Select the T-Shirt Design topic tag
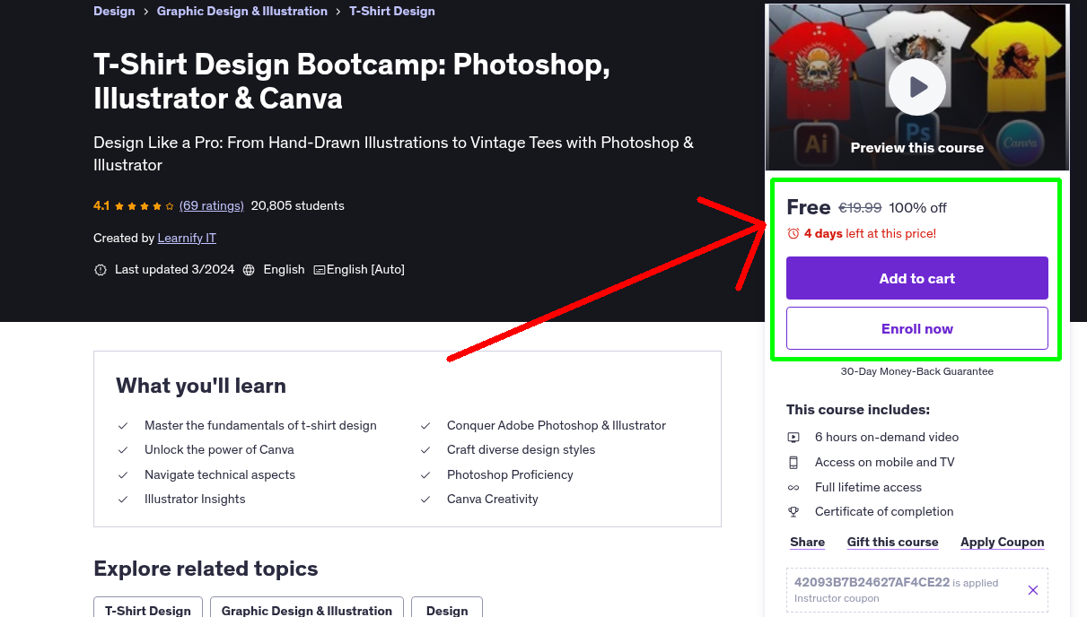The image size is (1087, 617). 148,610
